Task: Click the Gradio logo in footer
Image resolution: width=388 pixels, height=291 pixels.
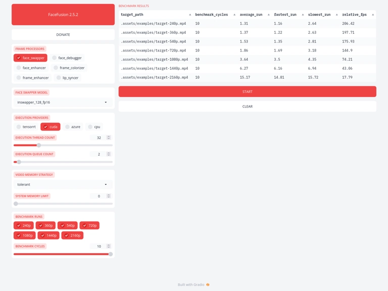Action: pyautogui.click(x=208, y=284)
